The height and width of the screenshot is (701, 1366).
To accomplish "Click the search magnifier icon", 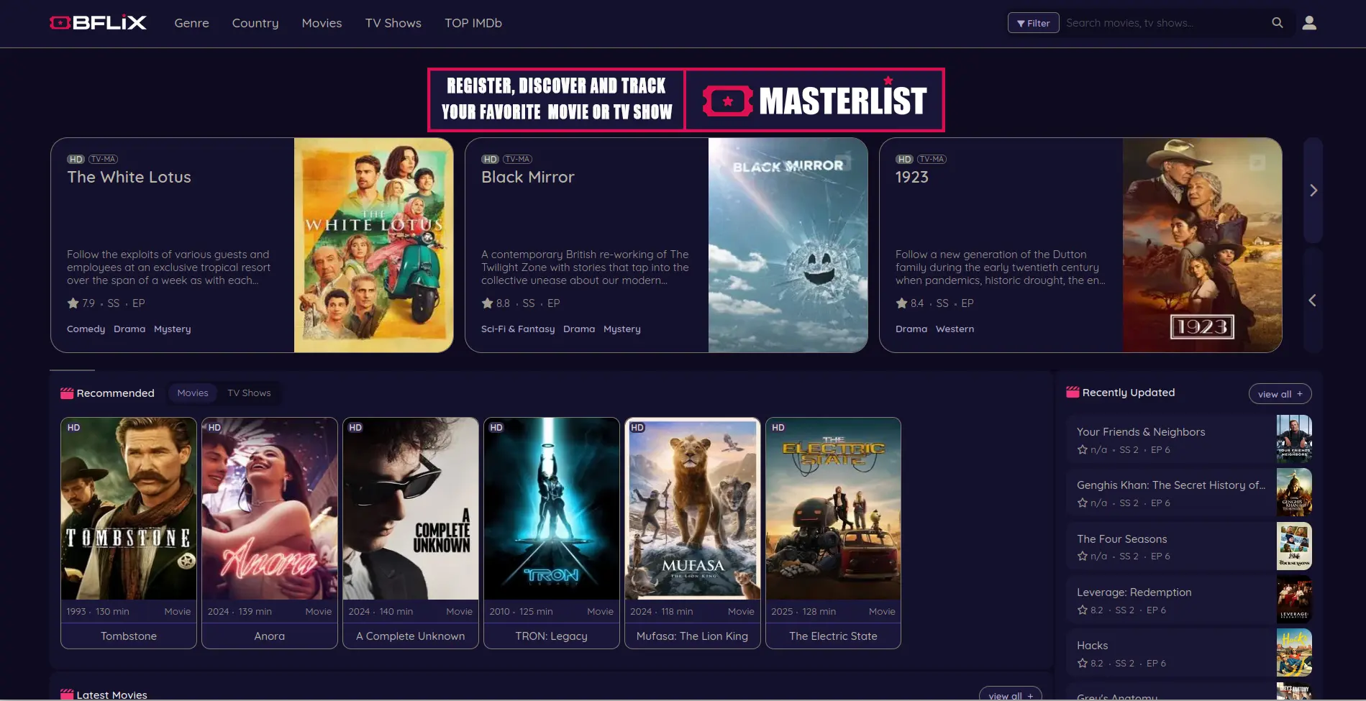I will click(1278, 23).
